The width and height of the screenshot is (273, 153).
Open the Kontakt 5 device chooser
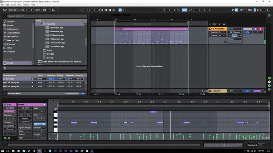pyautogui.click(x=218, y=32)
